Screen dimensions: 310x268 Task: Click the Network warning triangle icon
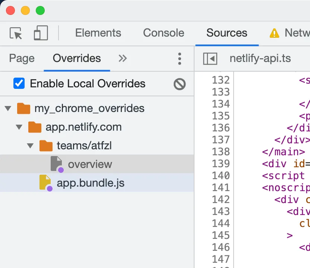pos(274,33)
